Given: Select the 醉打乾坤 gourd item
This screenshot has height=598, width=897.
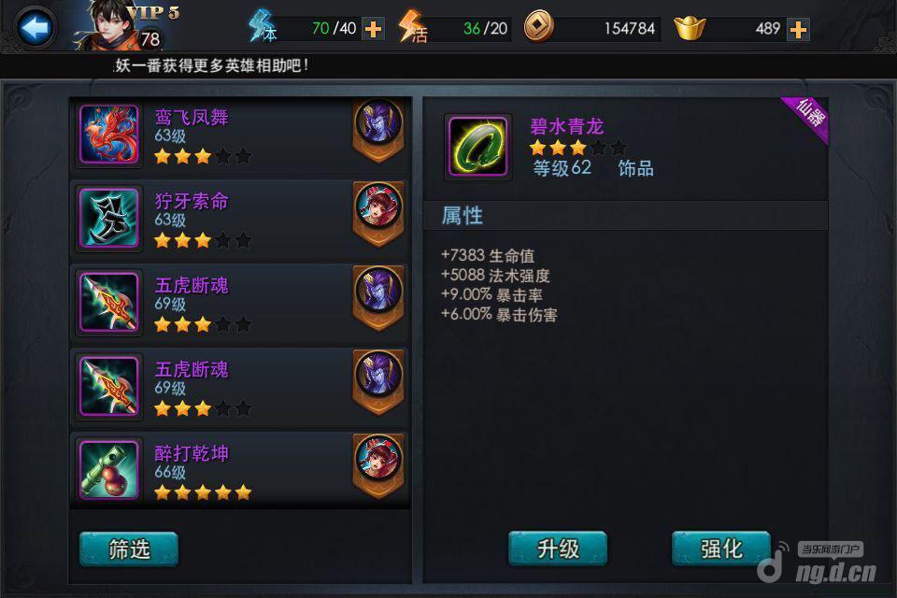Looking at the screenshot, I should (x=240, y=470).
